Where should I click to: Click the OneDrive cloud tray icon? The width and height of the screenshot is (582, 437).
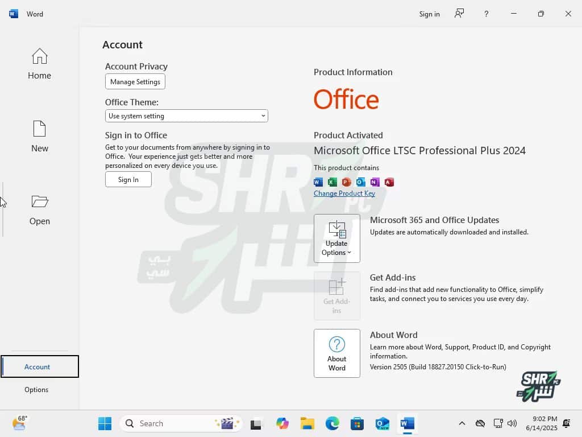(x=480, y=423)
